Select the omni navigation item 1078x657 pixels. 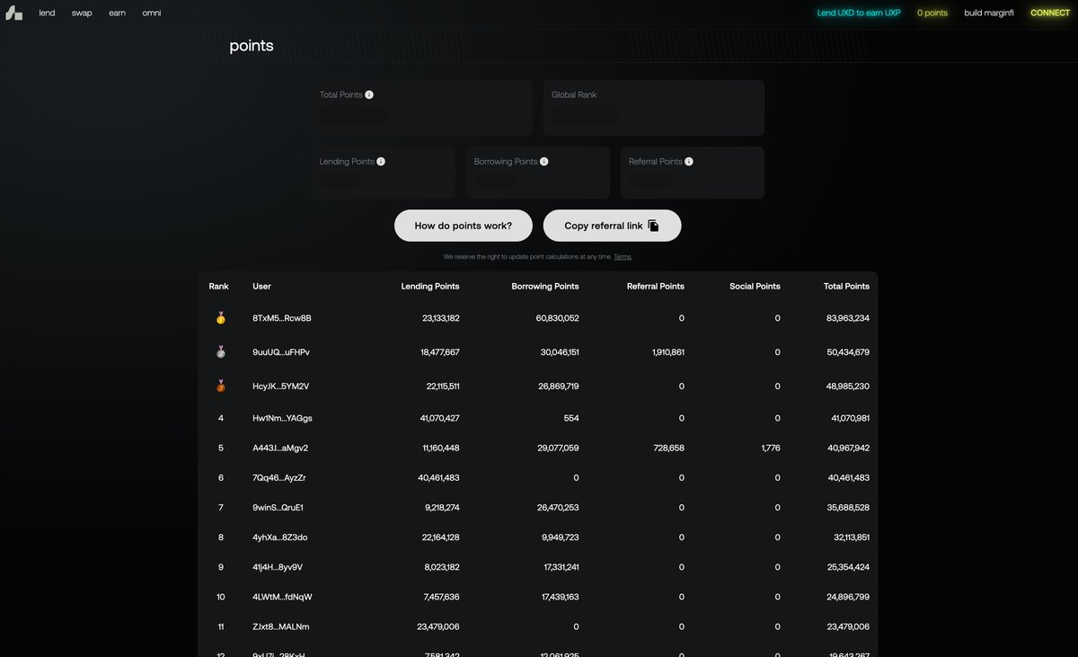(152, 13)
